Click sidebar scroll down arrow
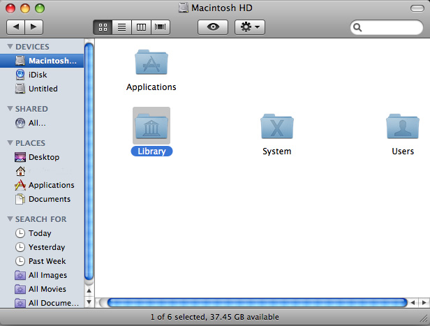430x326 pixels. pos(89,302)
